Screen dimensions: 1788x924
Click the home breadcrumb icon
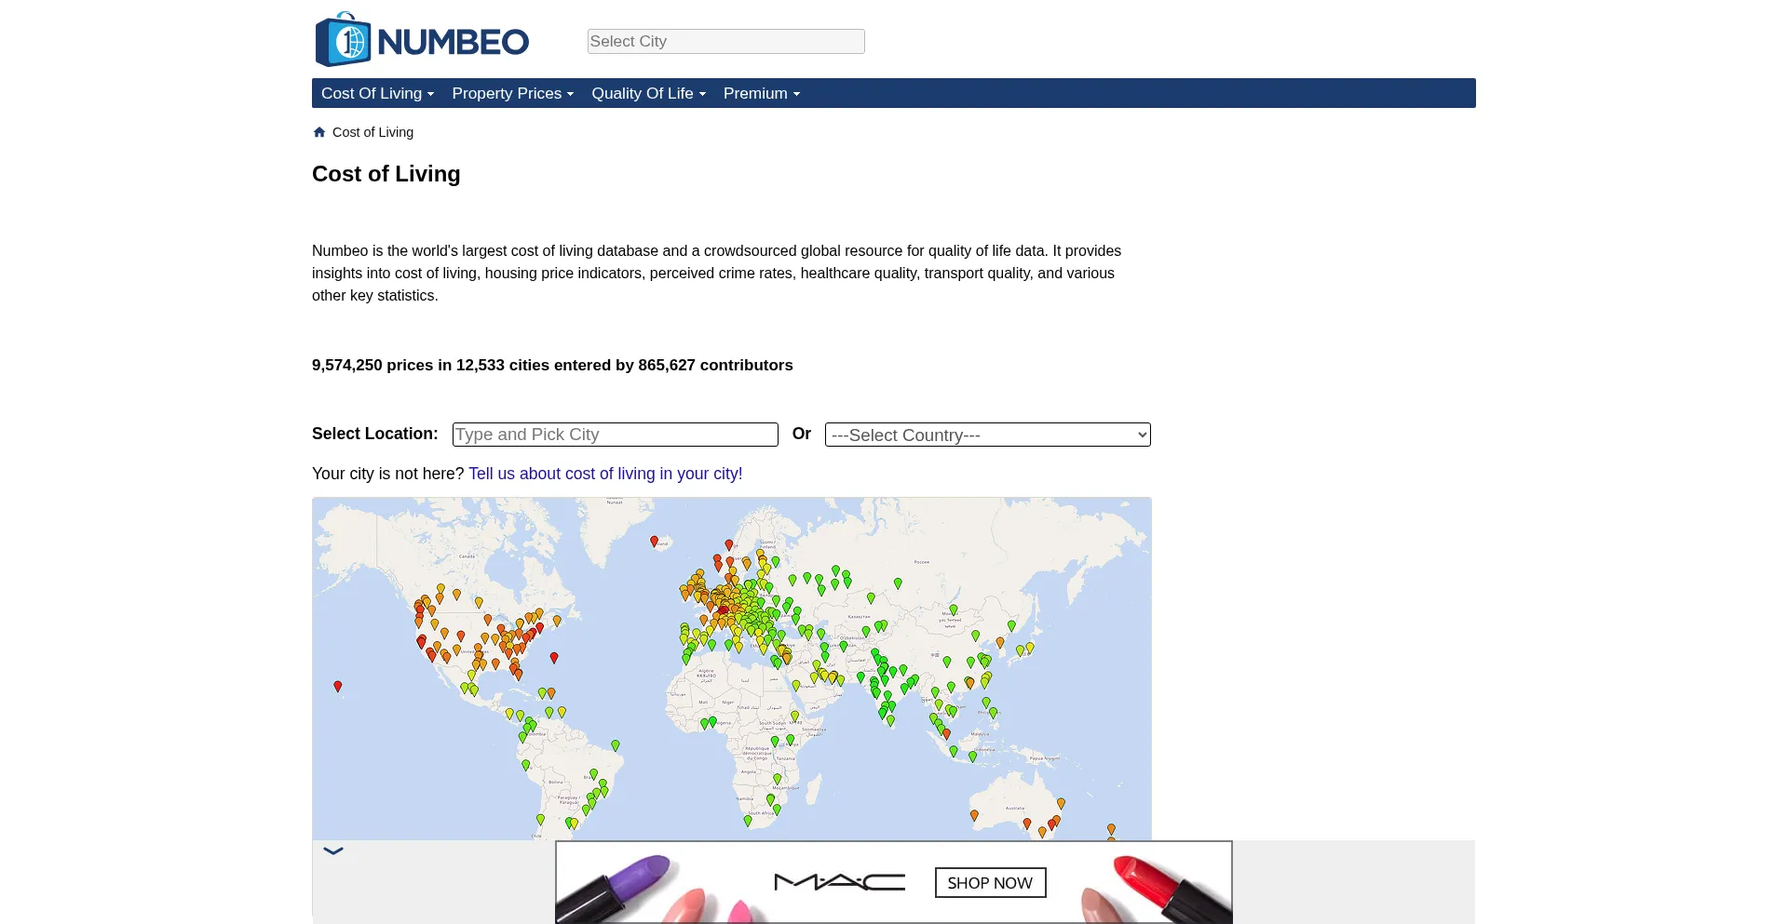(319, 132)
